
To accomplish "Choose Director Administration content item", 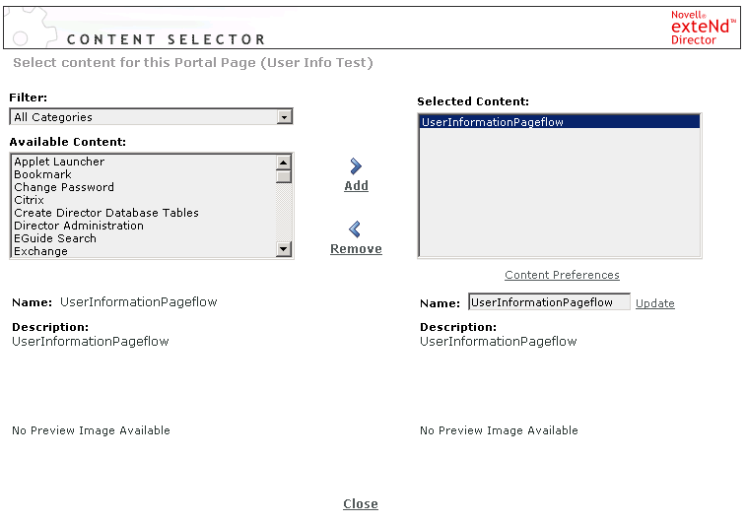I will coord(79,226).
